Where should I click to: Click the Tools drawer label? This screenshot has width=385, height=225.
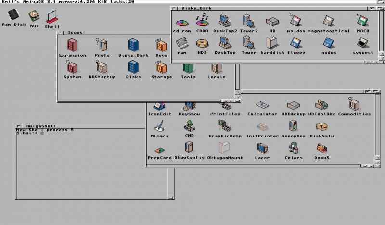188,77
